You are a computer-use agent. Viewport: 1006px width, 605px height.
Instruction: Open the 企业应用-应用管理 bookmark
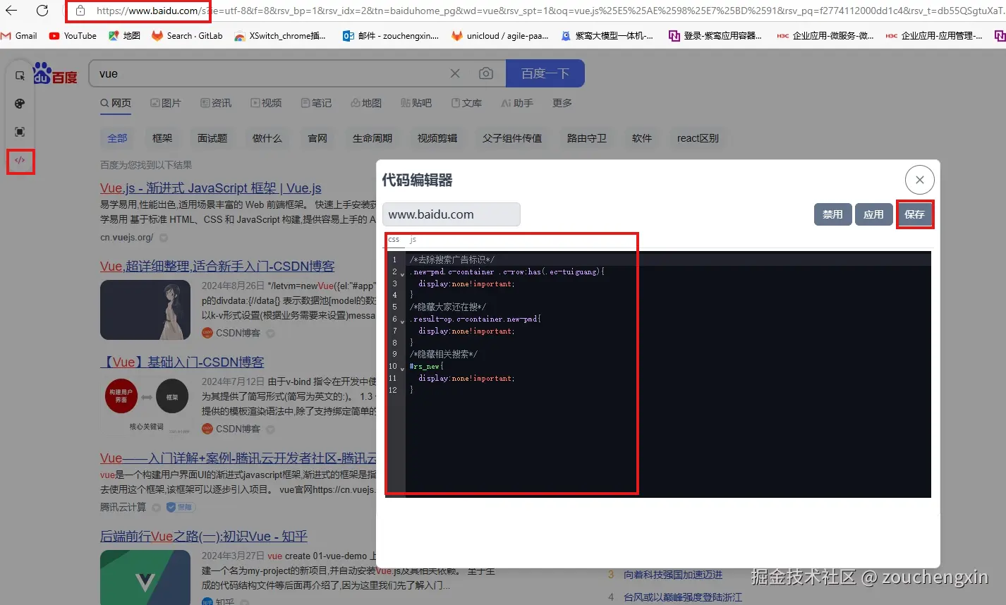point(934,35)
